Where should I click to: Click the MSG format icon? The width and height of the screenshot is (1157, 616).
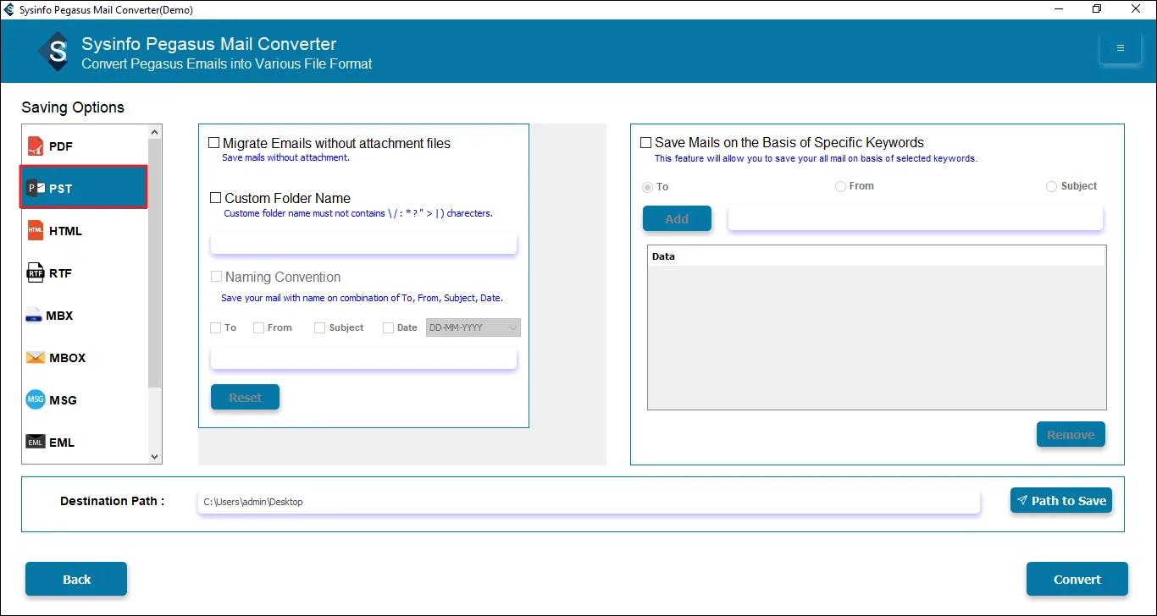pyautogui.click(x=36, y=399)
